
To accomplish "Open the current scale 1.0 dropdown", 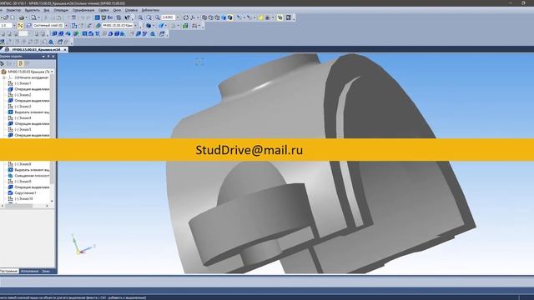I will (14, 26).
